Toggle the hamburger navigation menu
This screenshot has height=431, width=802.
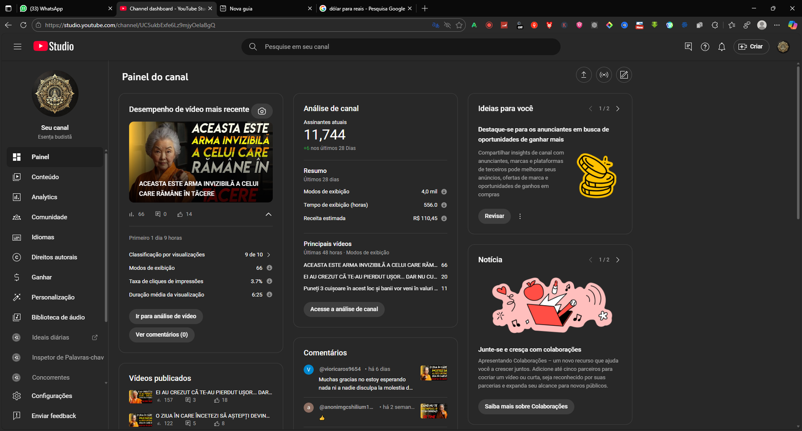click(x=18, y=47)
